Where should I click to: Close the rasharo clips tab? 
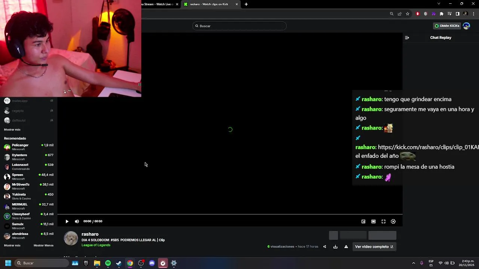[237, 4]
